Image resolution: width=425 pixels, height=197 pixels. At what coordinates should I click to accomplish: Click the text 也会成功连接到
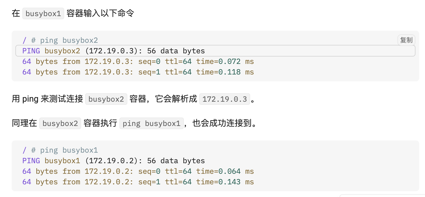[x=222, y=123]
